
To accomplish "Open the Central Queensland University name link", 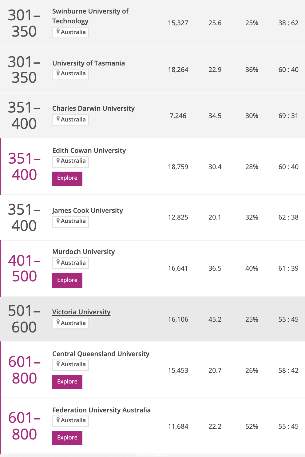I will (x=101, y=354).
